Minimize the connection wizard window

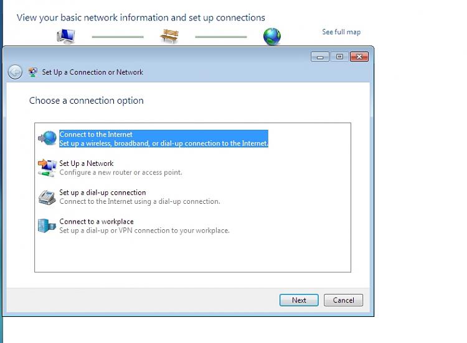pos(320,57)
